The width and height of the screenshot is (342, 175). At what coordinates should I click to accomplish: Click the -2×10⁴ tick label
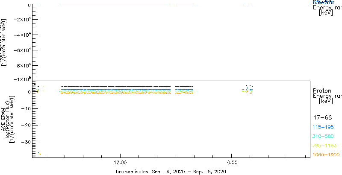point(22,20)
